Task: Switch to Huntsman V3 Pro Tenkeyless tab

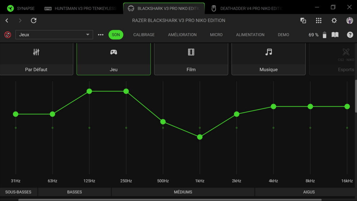Action: pos(80,8)
